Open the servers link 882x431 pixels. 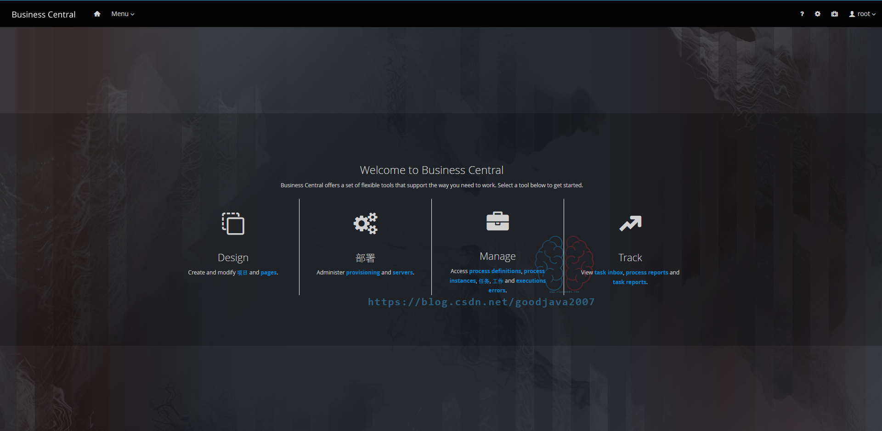pyautogui.click(x=403, y=273)
